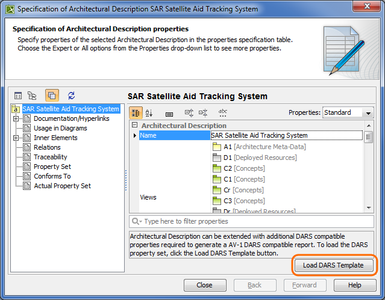Sort properties alphabetically with A-Z icon

[149, 113]
